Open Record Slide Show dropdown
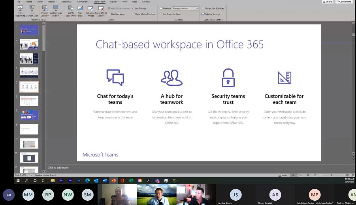The width and height of the screenshot is (356, 205). [x=101, y=11]
